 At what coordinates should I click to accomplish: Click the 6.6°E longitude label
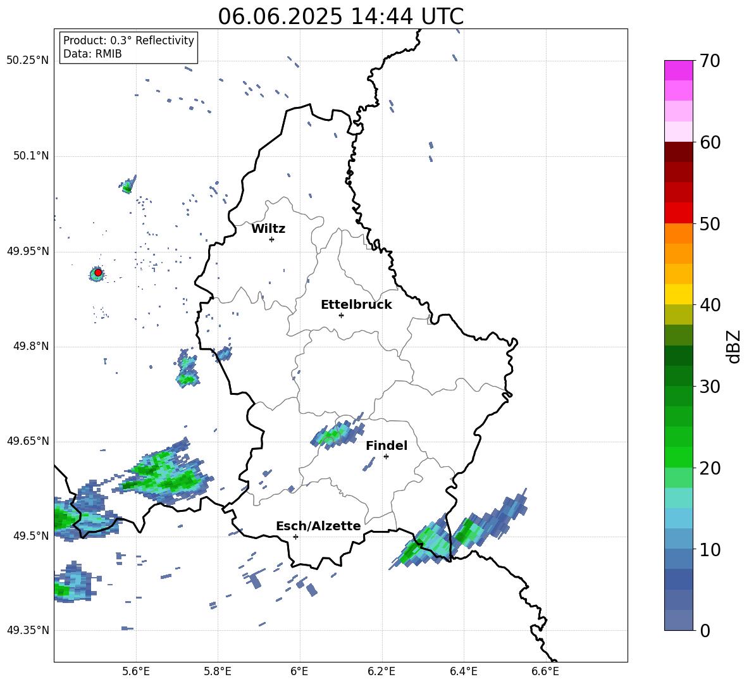pos(545,671)
